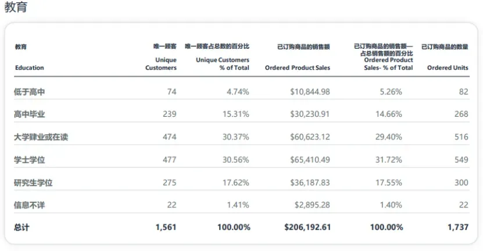Click the percentage cell 4.74%

point(238,92)
